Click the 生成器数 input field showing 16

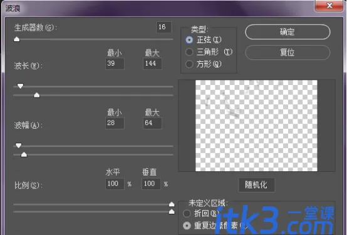click(163, 27)
